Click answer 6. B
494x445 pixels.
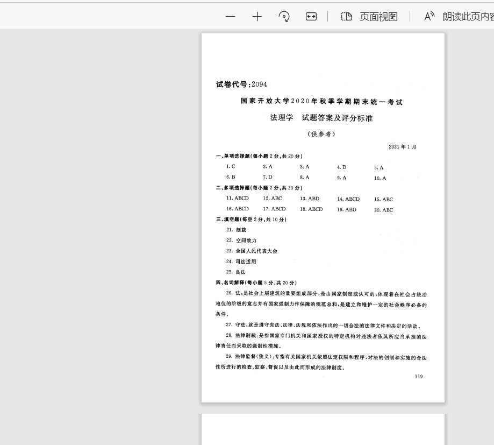(x=231, y=177)
